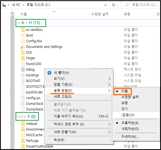
Task: Collapse the I – P (8) group
Action: point(19,116)
